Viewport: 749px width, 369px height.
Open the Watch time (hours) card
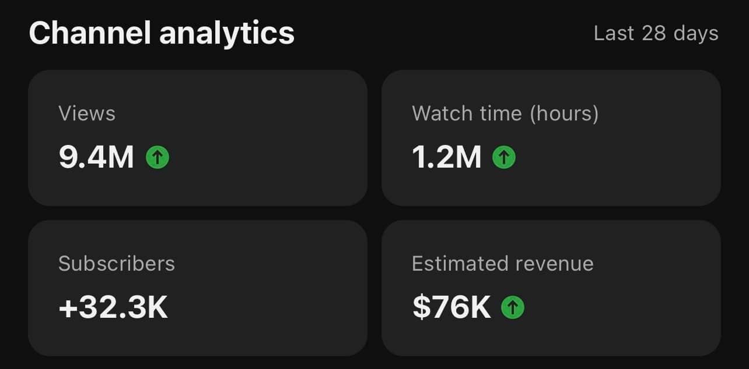pos(551,138)
